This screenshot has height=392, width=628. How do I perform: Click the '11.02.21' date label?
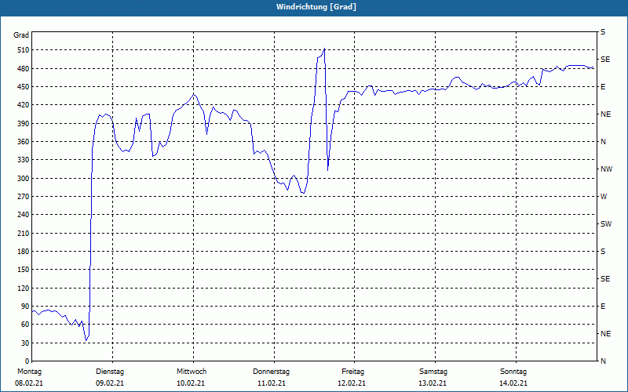pyautogui.click(x=272, y=383)
